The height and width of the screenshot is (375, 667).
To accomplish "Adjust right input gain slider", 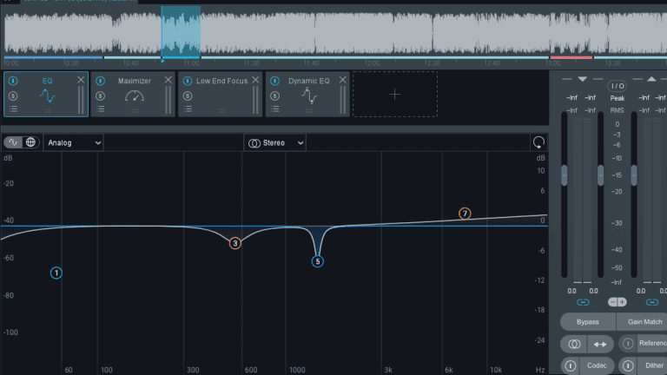I will tap(600, 175).
